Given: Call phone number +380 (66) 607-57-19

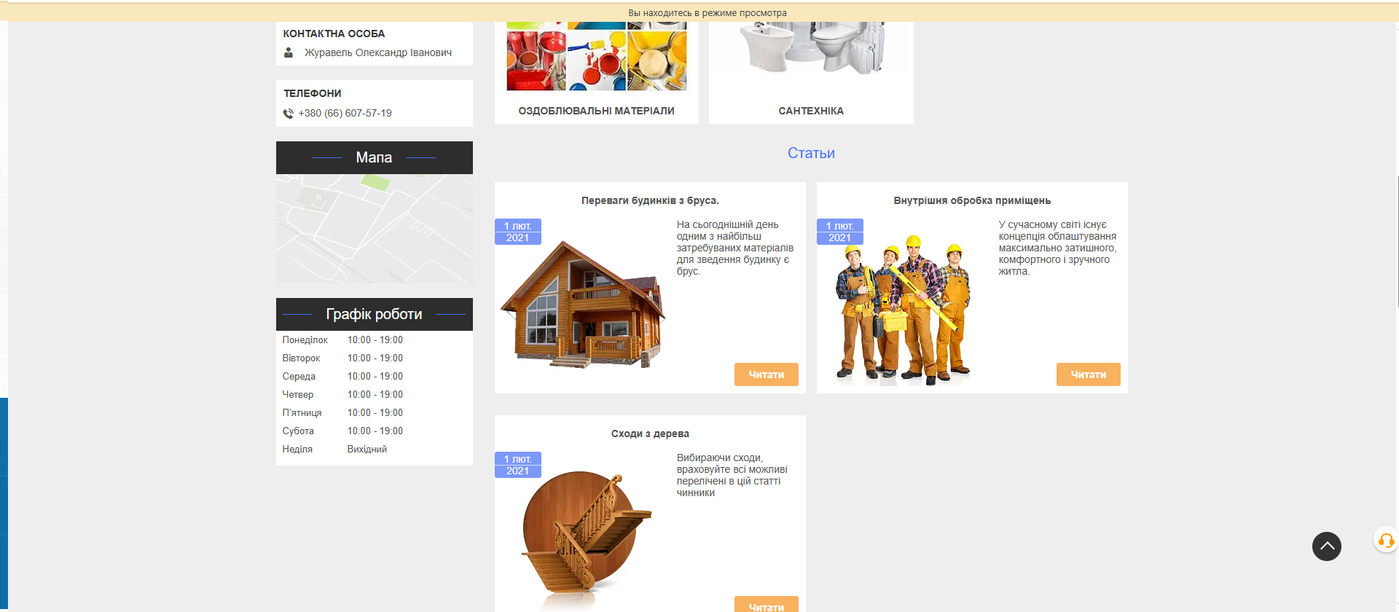Looking at the screenshot, I should [x=345, y=114].
